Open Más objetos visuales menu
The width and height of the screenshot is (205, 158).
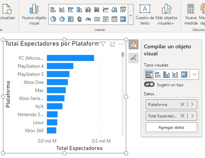[x=166, y=14]
